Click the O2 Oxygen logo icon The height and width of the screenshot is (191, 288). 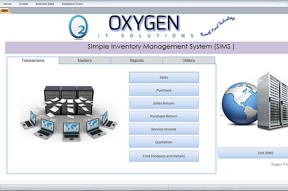(x=78, y=27)
